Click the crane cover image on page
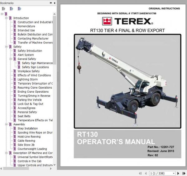Image resolution: width=187 pixels, height=176 pixels. click(x=127, y=81)
